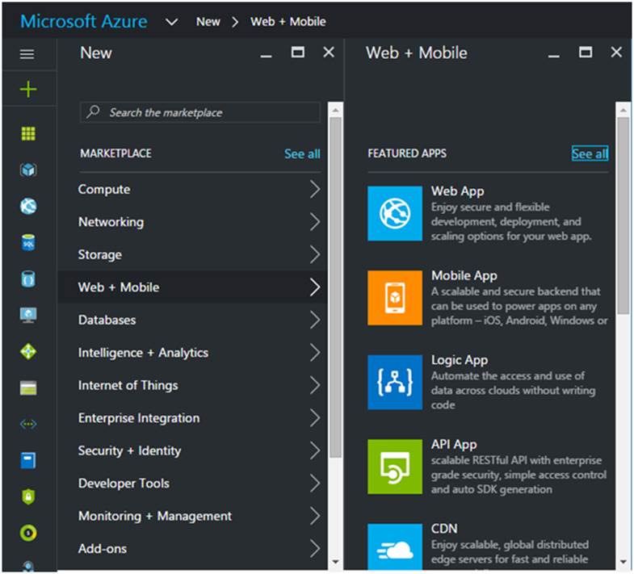Click Web + Mobile blade scroll up arrow
Image resolution: width=634 pixels, height=574 pixels.
(x=623, y=110)
